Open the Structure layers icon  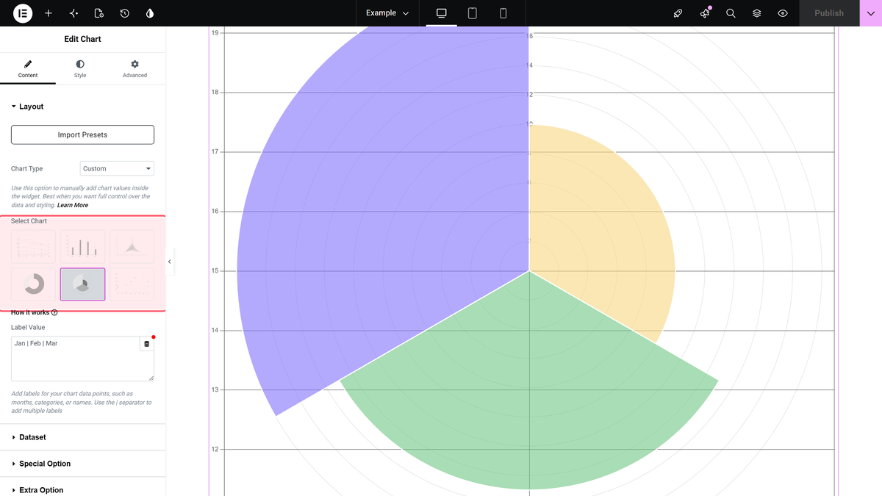[757, 13]
